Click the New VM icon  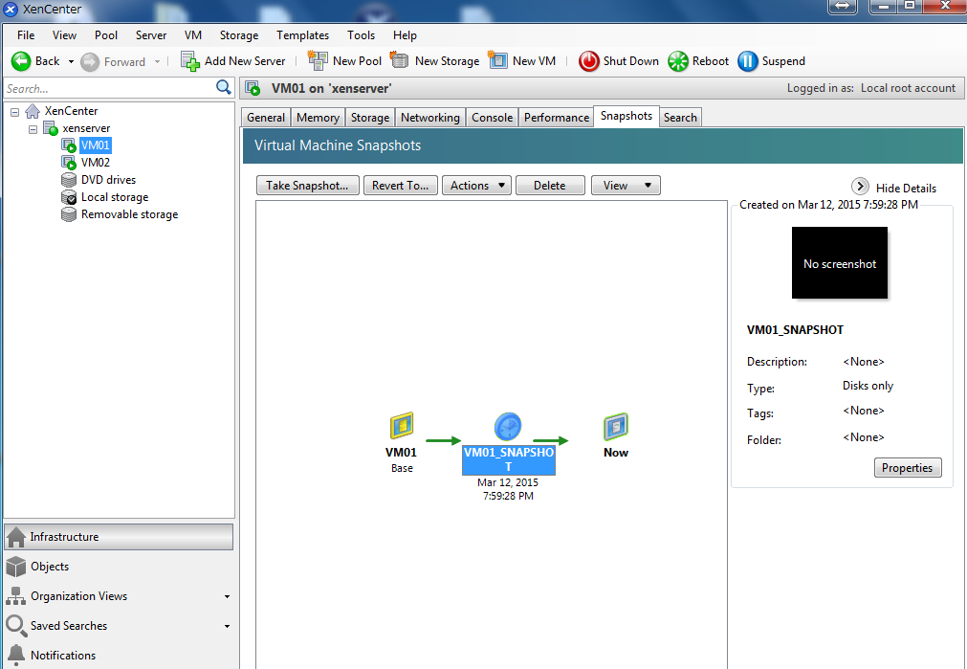pos(497,60)
